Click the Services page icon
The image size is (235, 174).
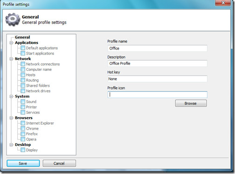(x=23, y=112)
